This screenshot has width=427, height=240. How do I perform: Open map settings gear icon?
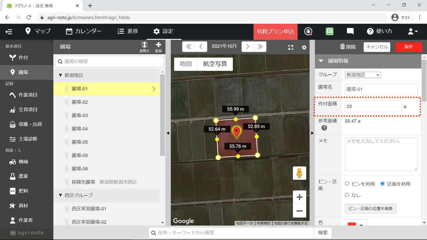304,47
